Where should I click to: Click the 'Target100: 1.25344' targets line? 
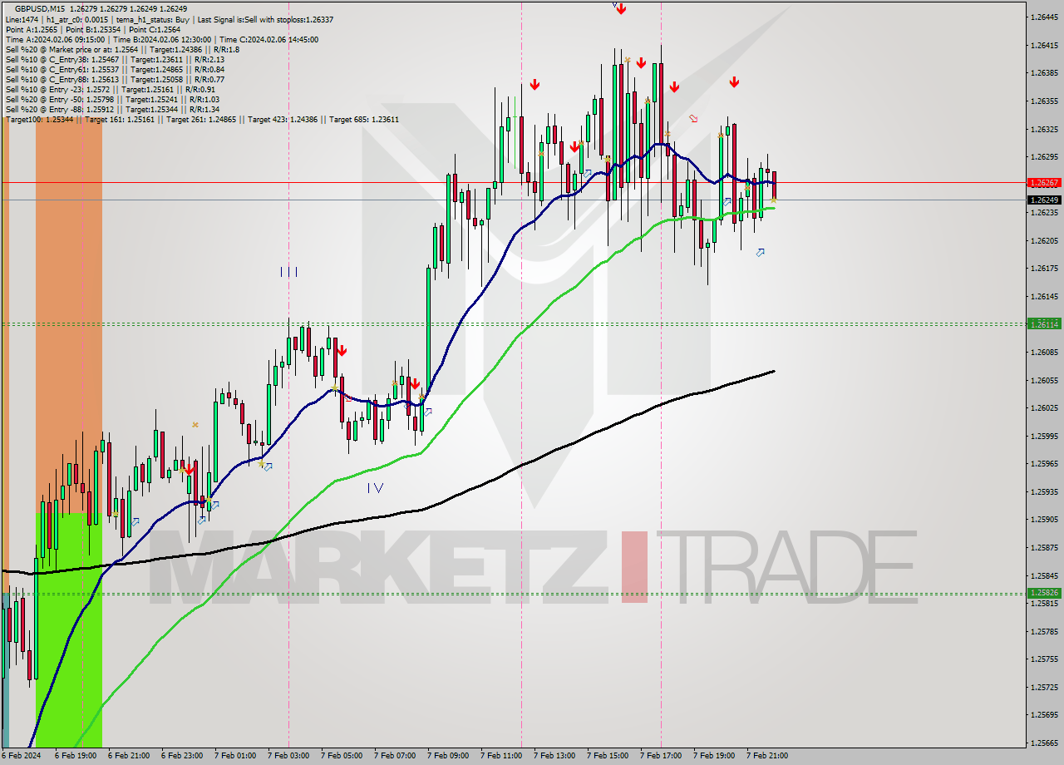[x=202, y=119]
